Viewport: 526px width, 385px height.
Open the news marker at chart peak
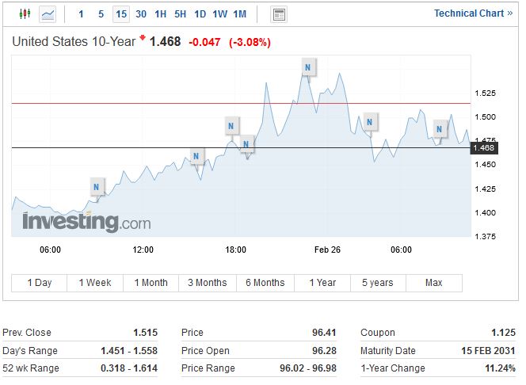[307, 68]
